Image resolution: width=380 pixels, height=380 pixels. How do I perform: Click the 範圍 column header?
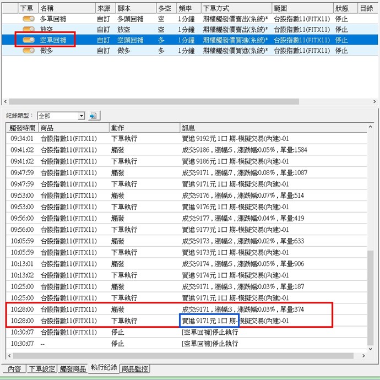[302, 8]
